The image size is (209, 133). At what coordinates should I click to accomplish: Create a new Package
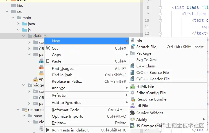click(168, 53)
